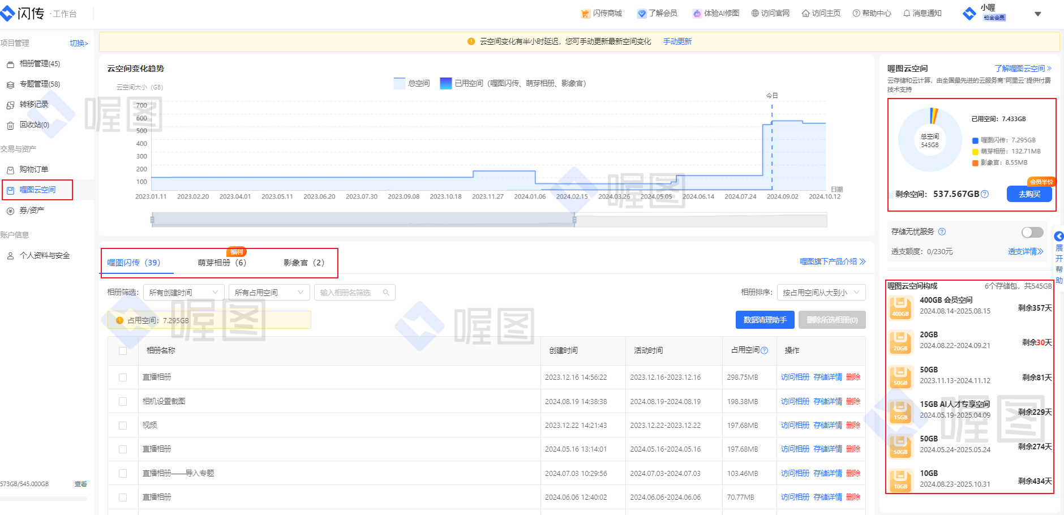Check the 直播相册 row created 2023.12.16
The height and width of the screenshot is (515, 1064).
[x=123, y=377]
